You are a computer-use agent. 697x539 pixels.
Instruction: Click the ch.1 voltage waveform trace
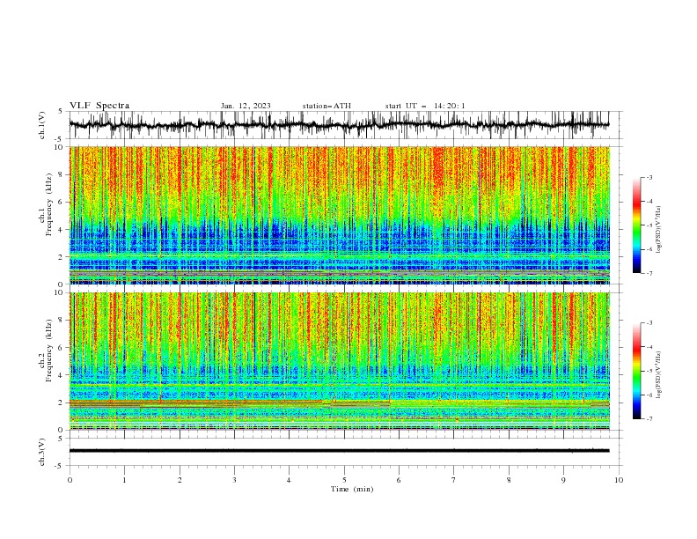click(339, 125)
